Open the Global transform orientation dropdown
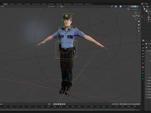 52,7
